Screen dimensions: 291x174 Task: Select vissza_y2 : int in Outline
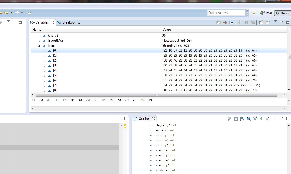pyautogui.click(x=165, y=165)
